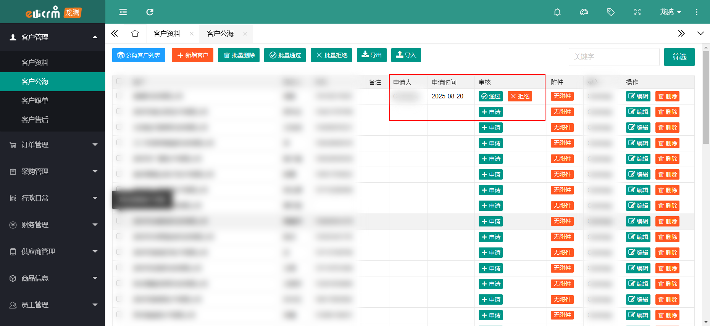Expand the 财务管理 sidebar menu
The image size is (710, 326).
(52, 225)
